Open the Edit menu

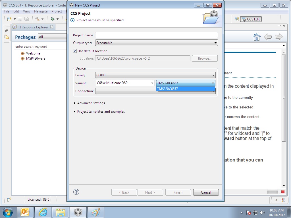click(16, 11)
